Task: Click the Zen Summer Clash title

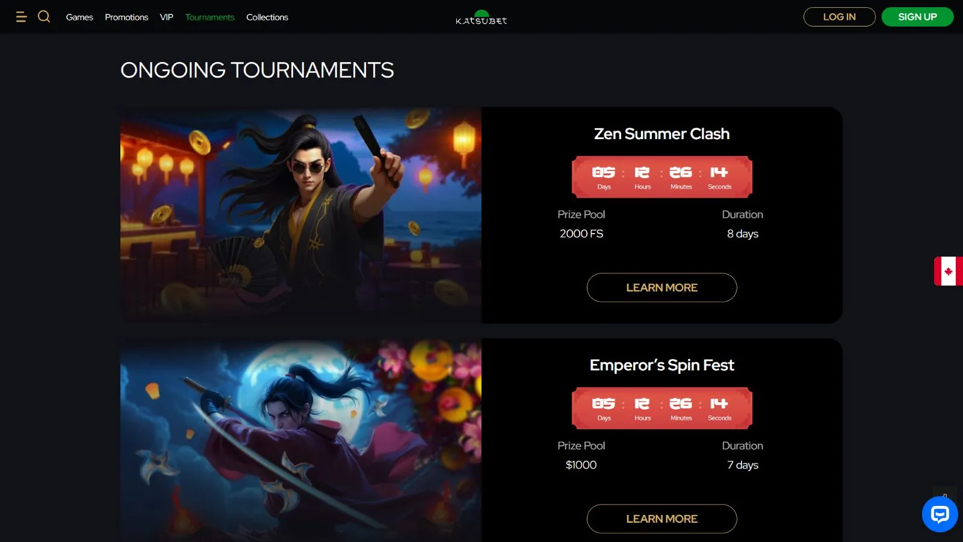Action: pyautogui.click(x=661, y=134)
